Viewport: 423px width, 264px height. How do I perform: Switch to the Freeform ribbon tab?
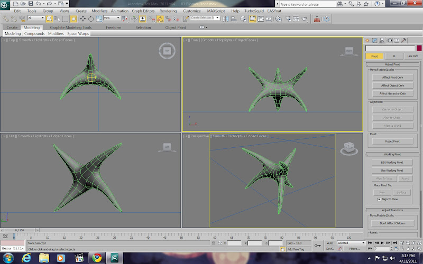[113, 27]
